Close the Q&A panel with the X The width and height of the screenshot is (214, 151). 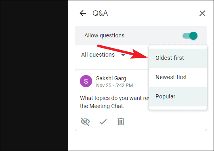coord(202,13)
